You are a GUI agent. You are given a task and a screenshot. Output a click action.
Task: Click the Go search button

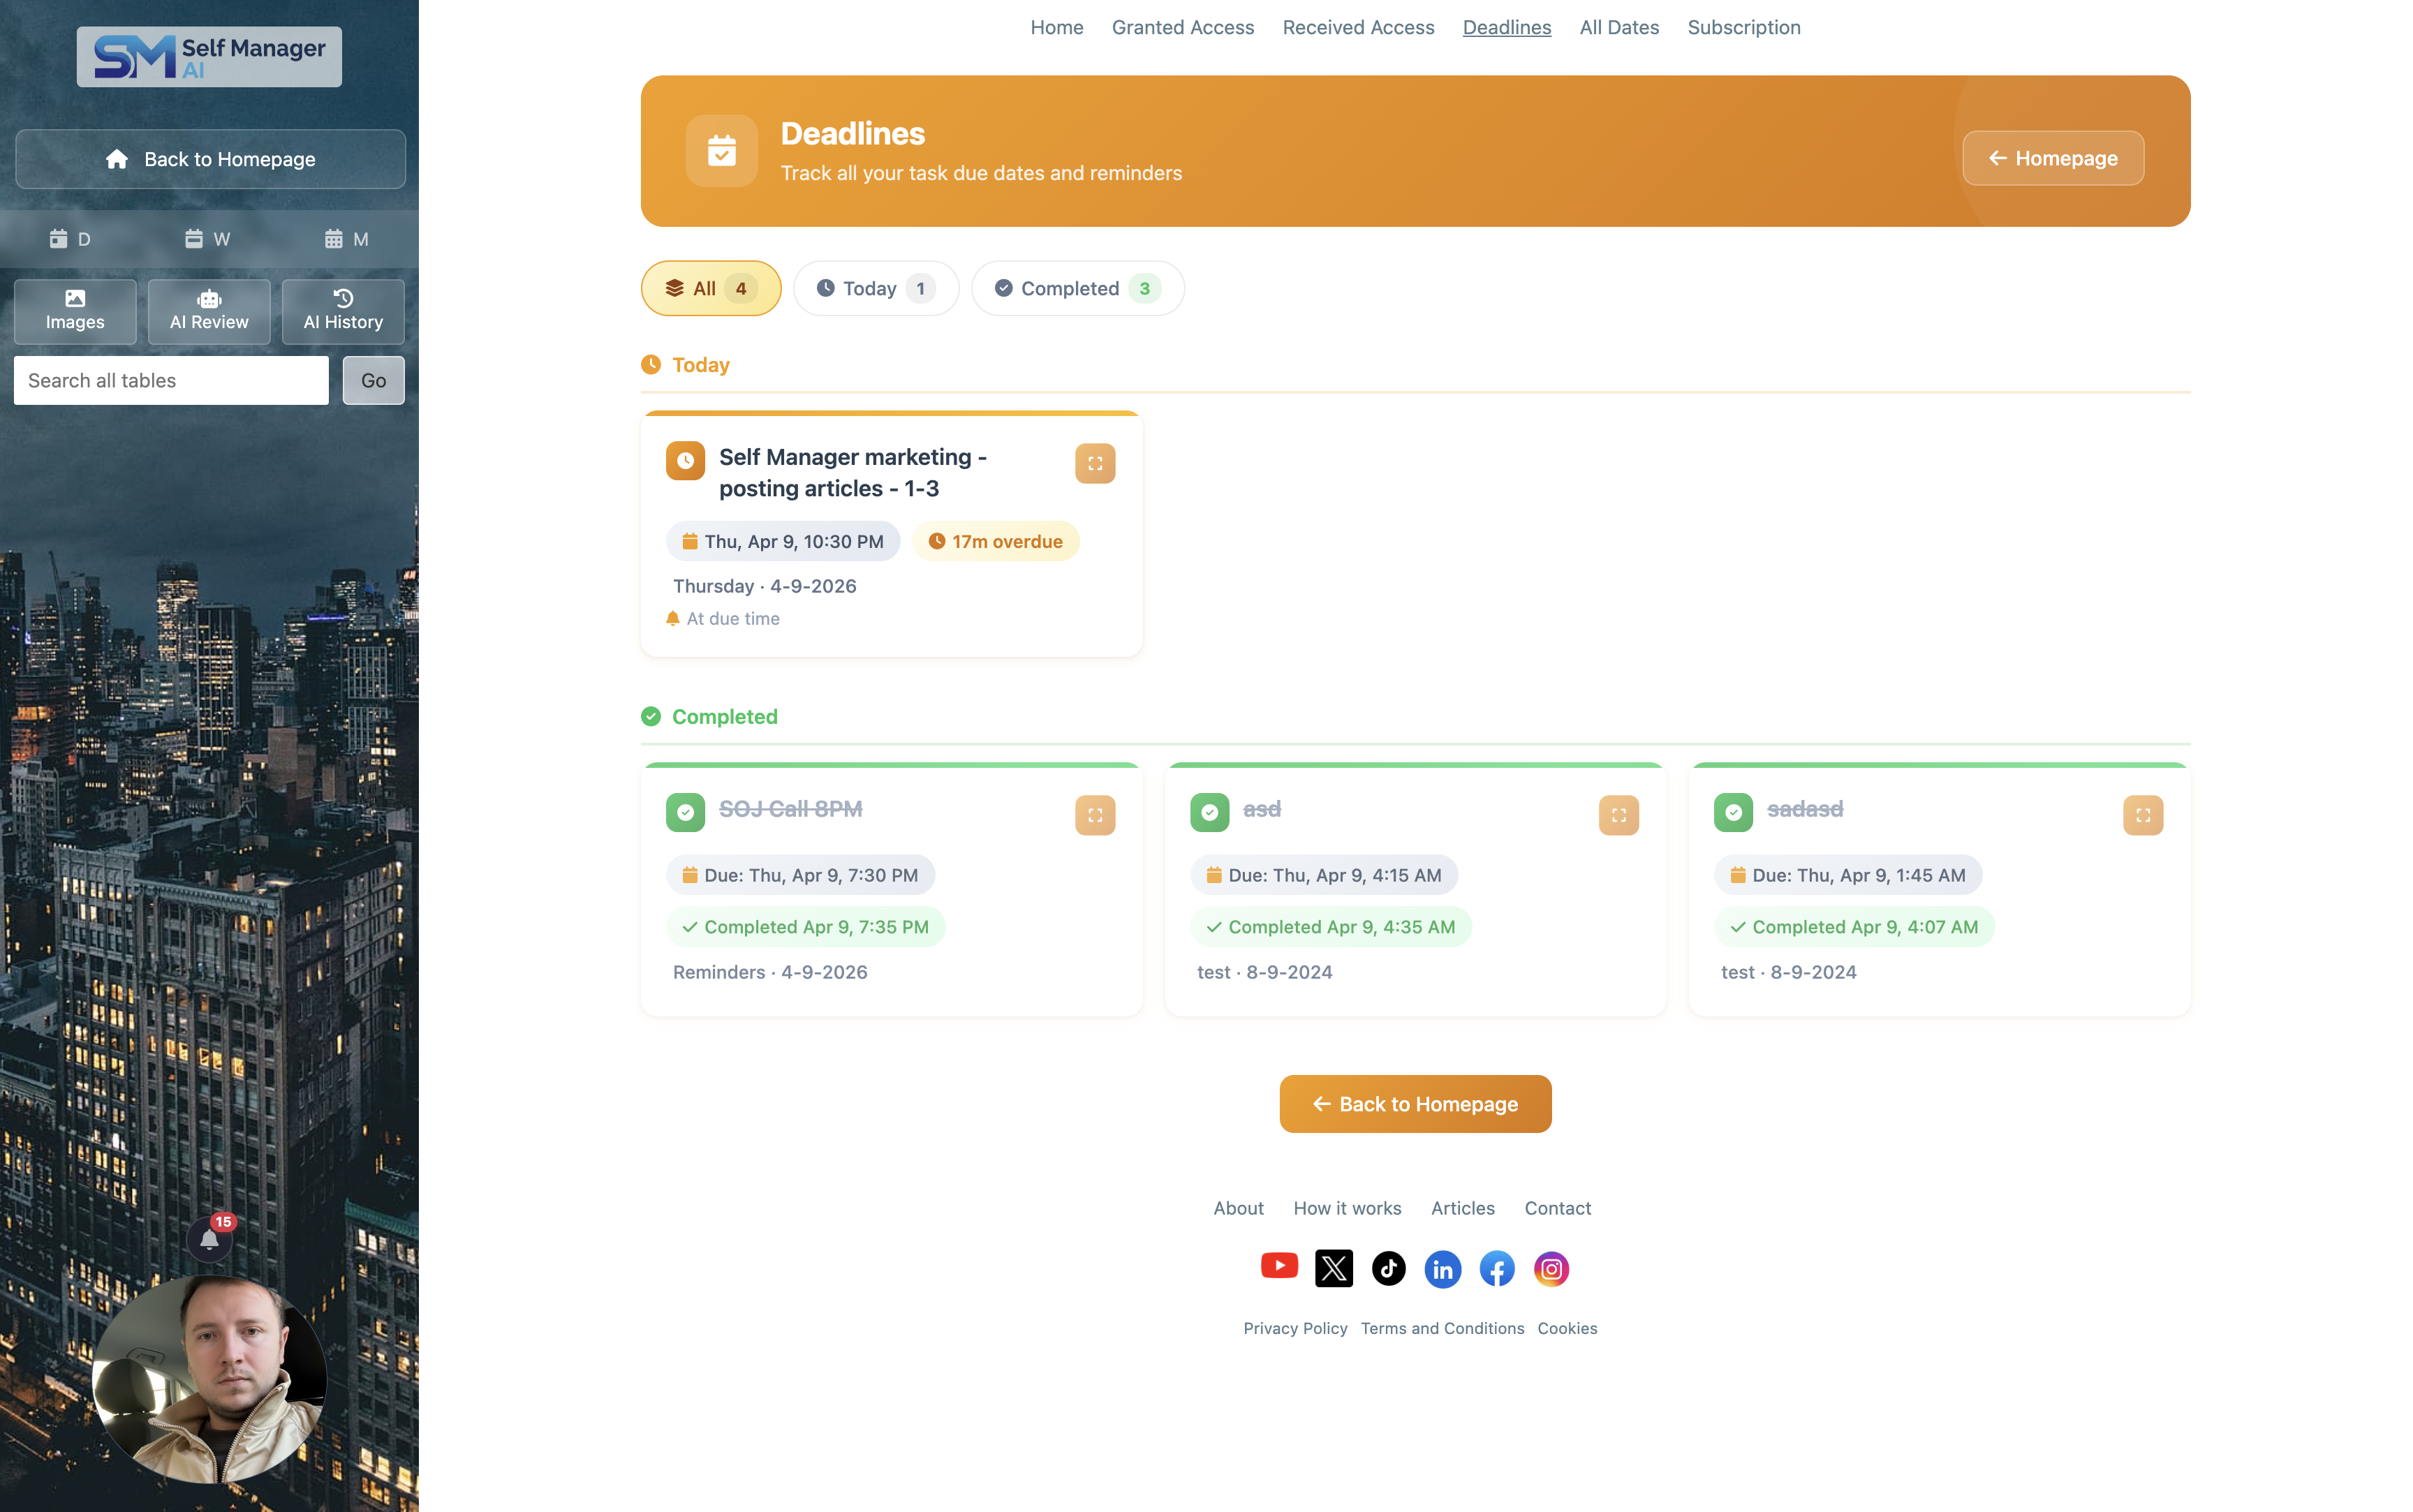coord(373,380)
